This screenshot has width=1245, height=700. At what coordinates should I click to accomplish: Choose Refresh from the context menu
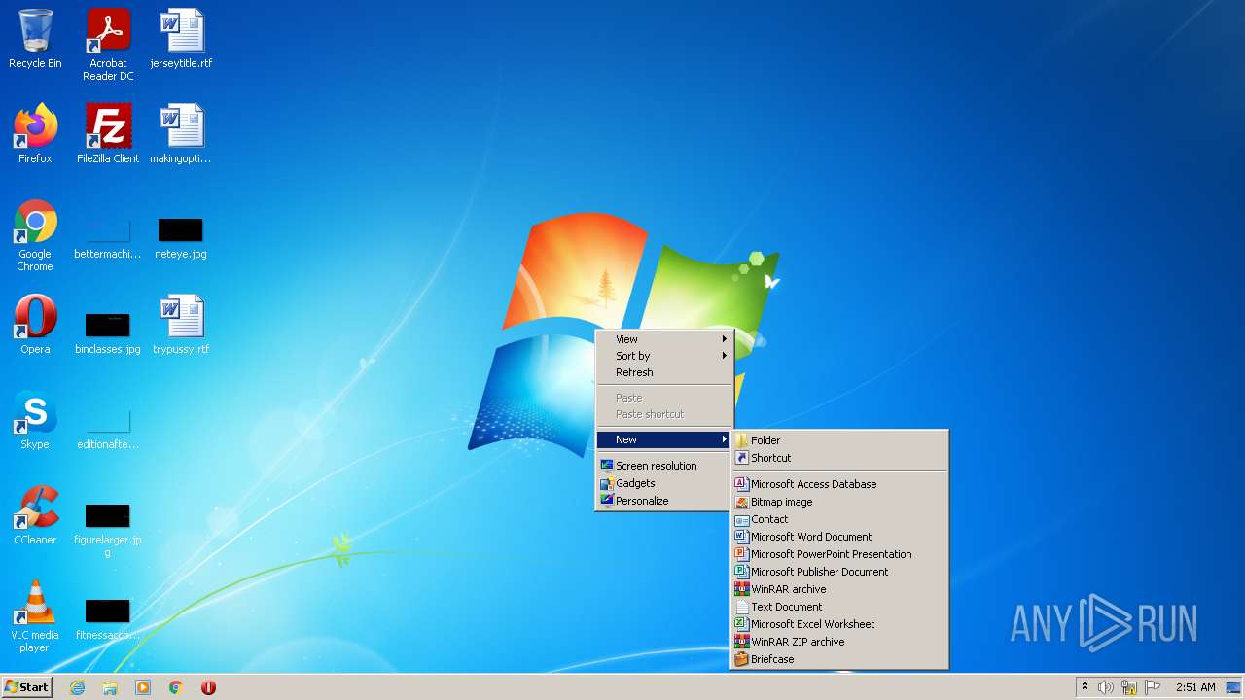tap(664, 372)
